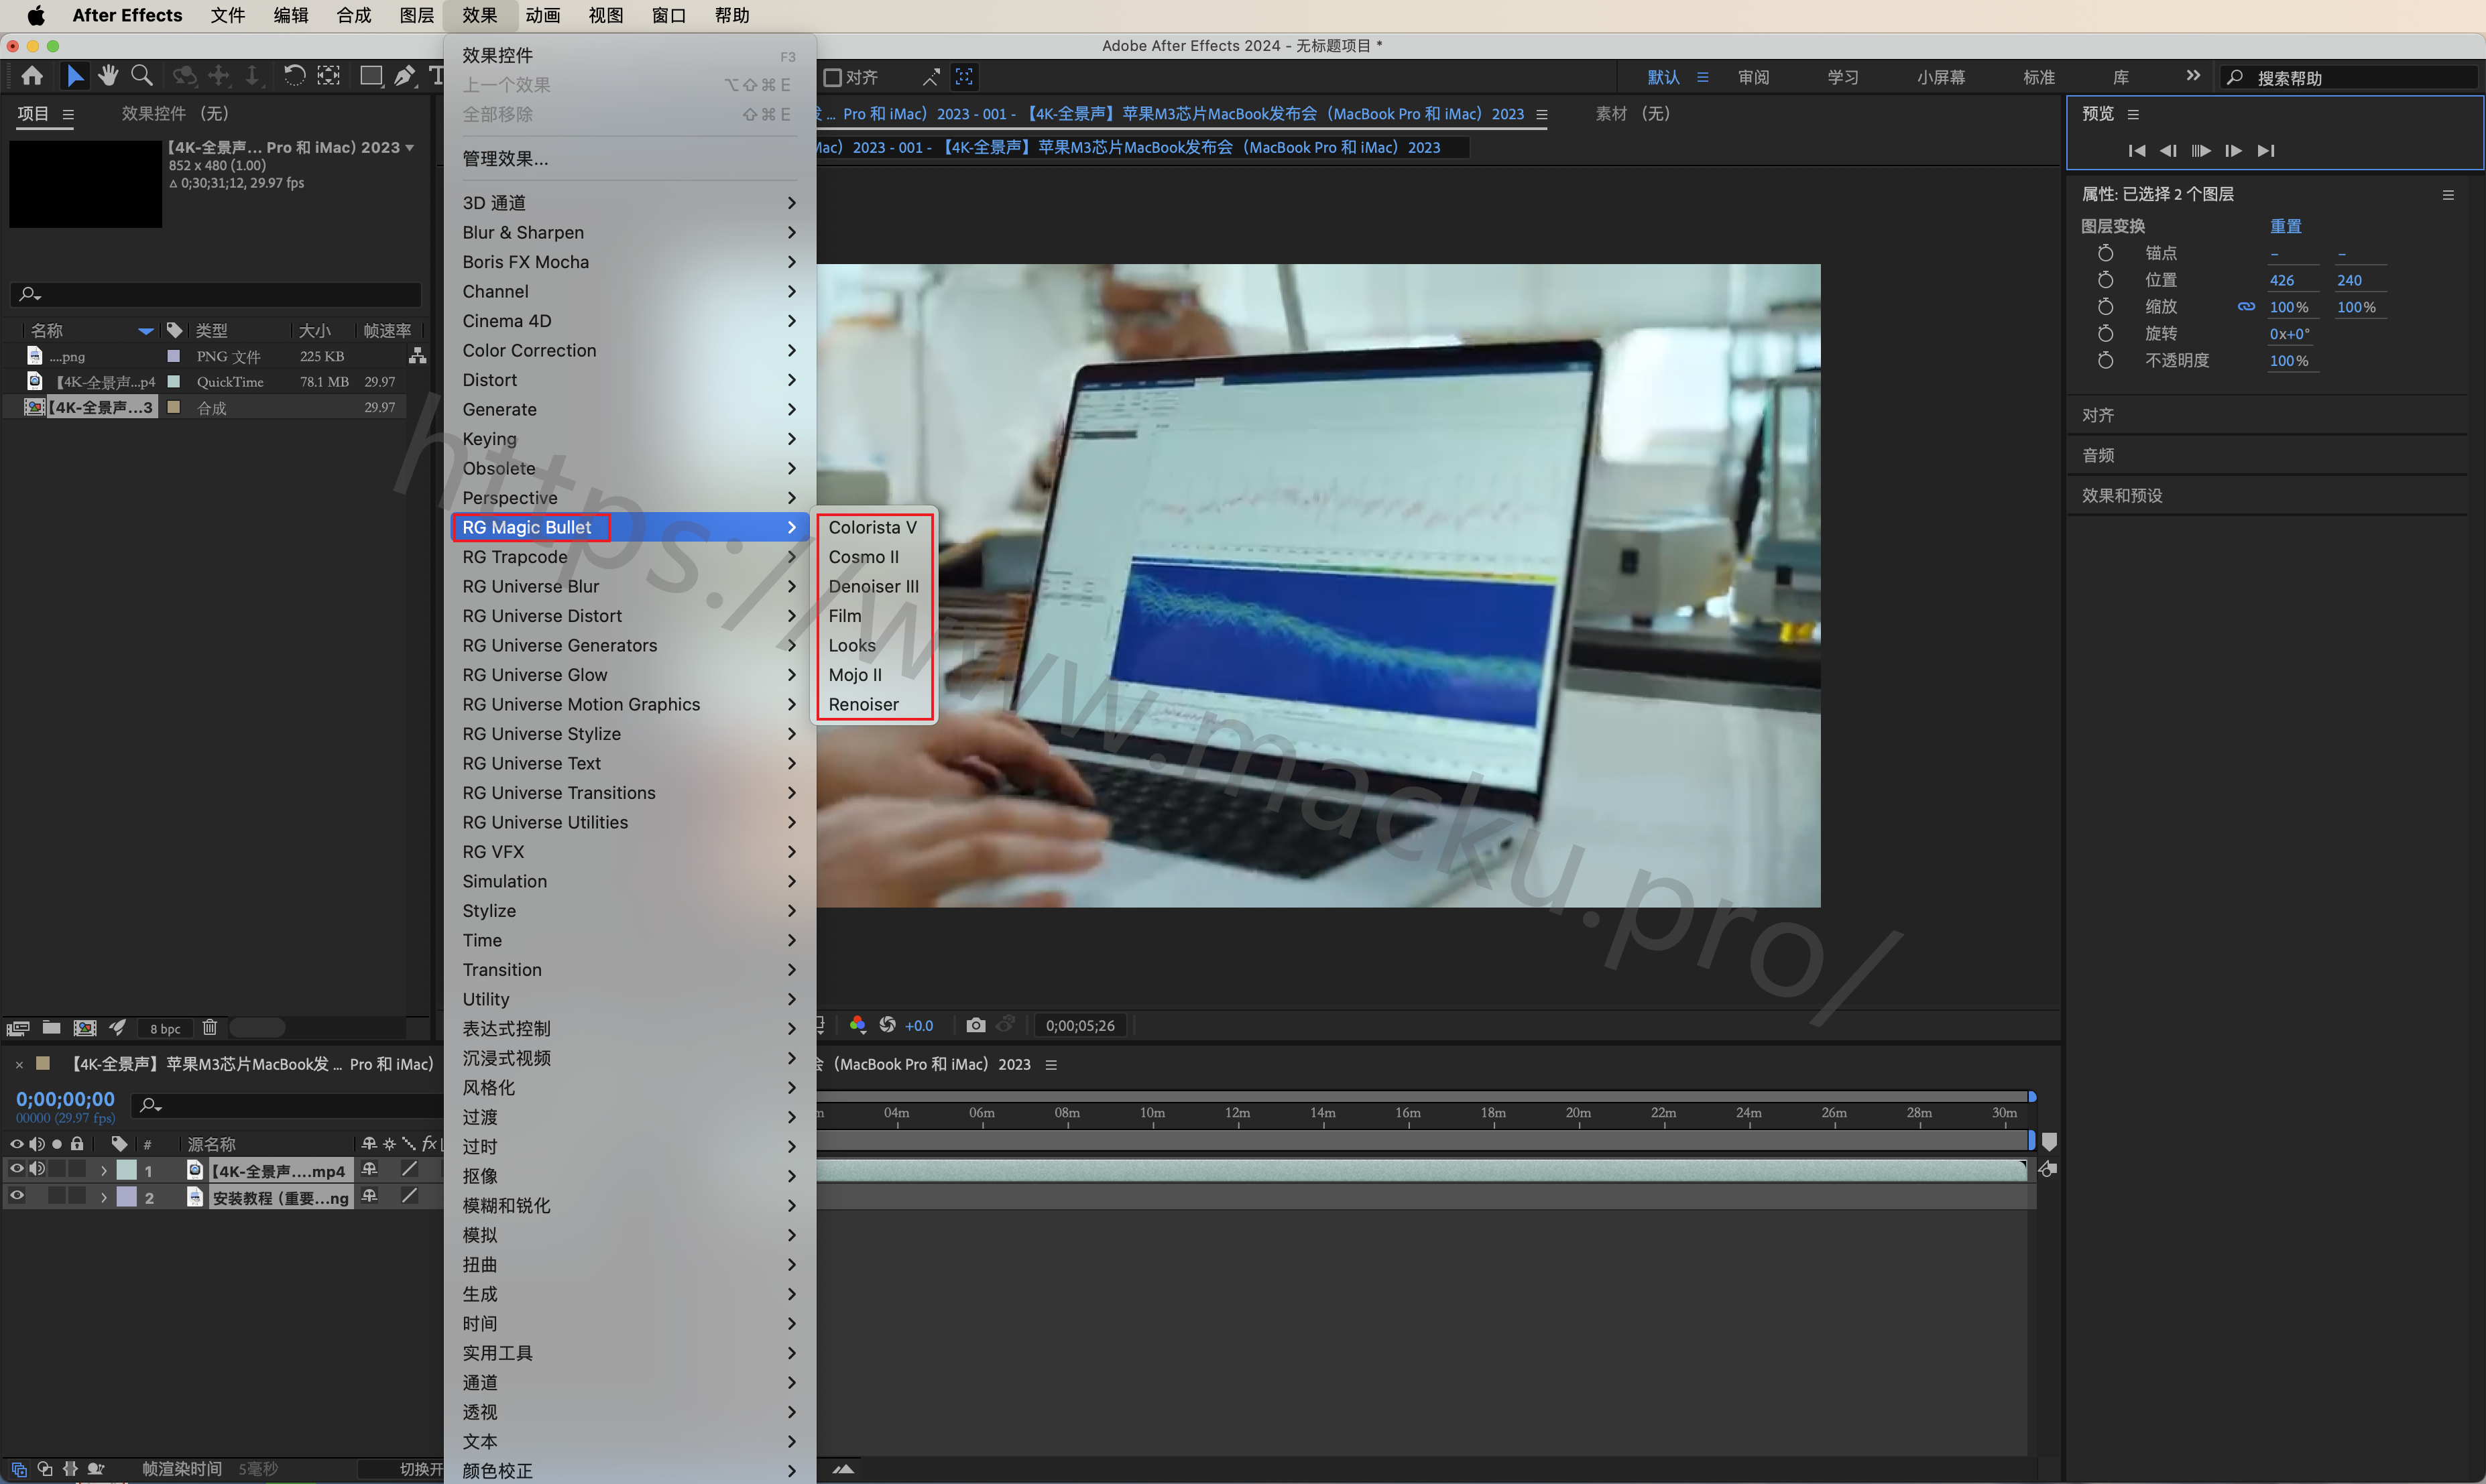Open 管理效果... menu entry
This screenshot has height=1484, width=2486.
point(630,159)
